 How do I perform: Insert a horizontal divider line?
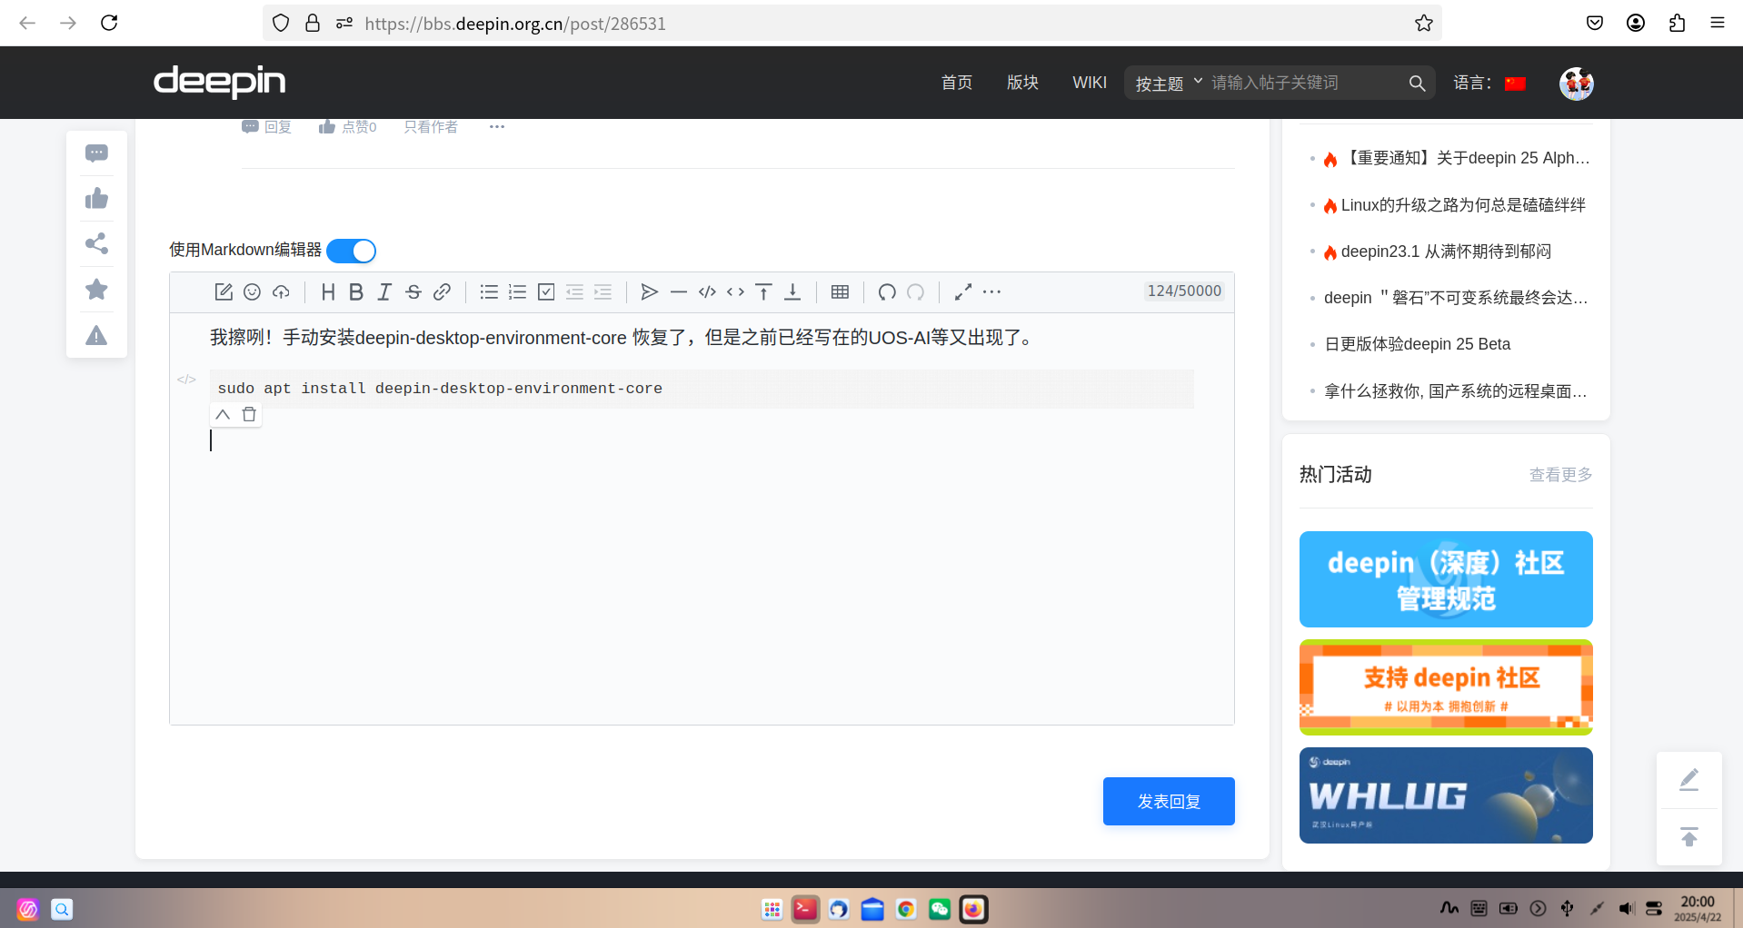coord(678,291)
